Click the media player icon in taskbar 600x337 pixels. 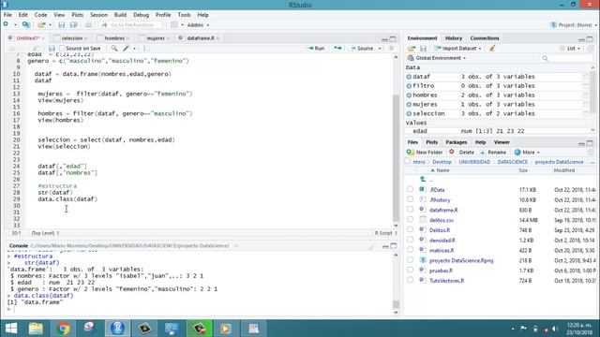click(x=226, y=329)
